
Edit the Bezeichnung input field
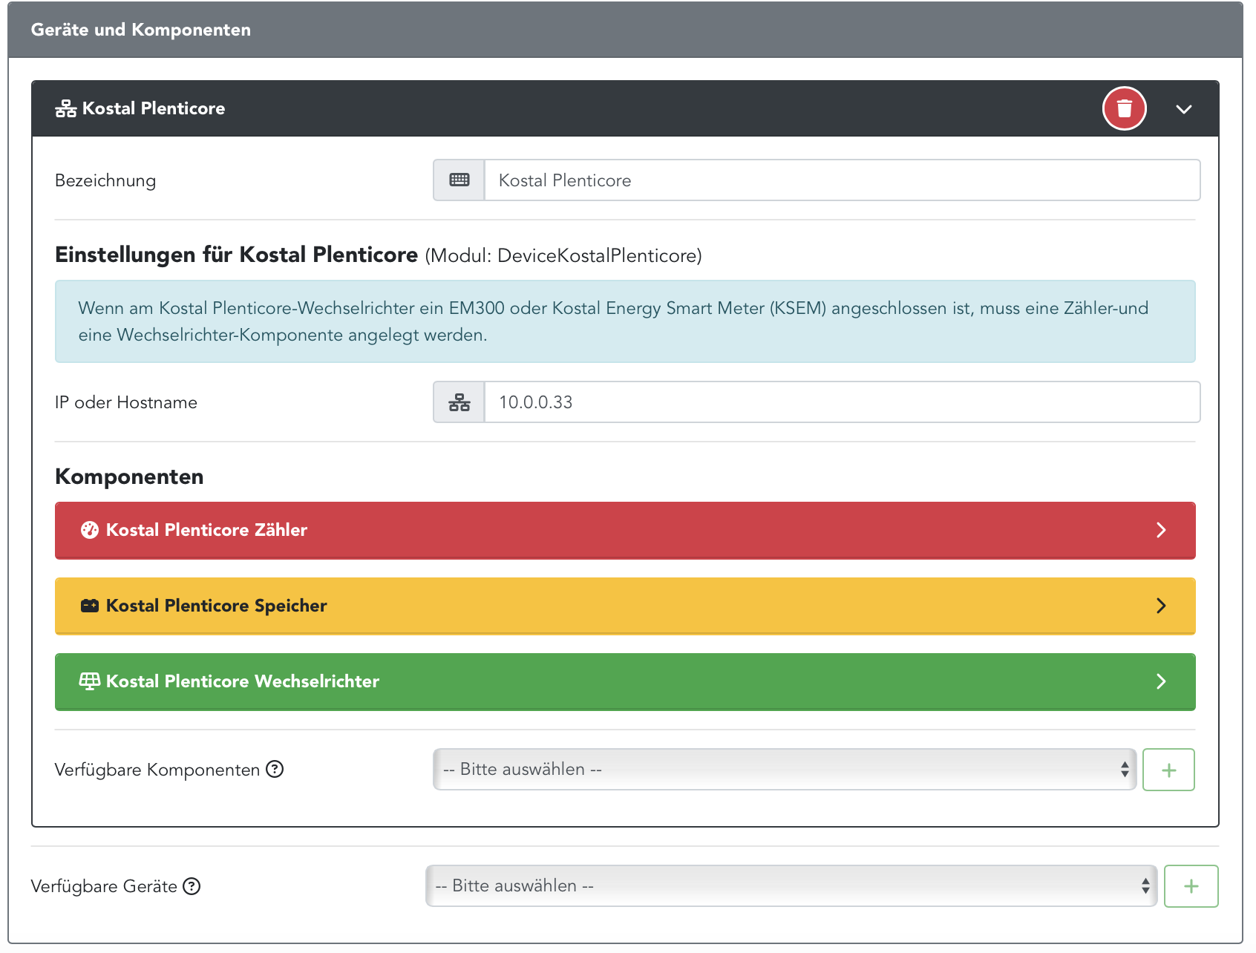[x=842, y=180]
